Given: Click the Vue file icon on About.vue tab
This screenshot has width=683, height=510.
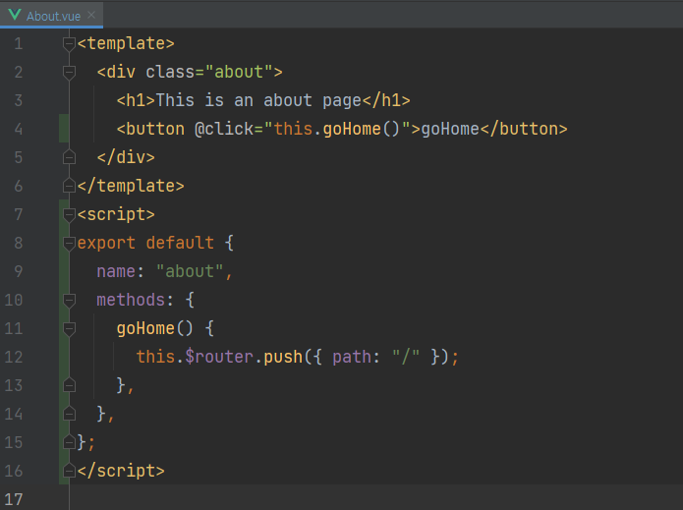Looking at the screenshot, I should click(x=15, y=15).
